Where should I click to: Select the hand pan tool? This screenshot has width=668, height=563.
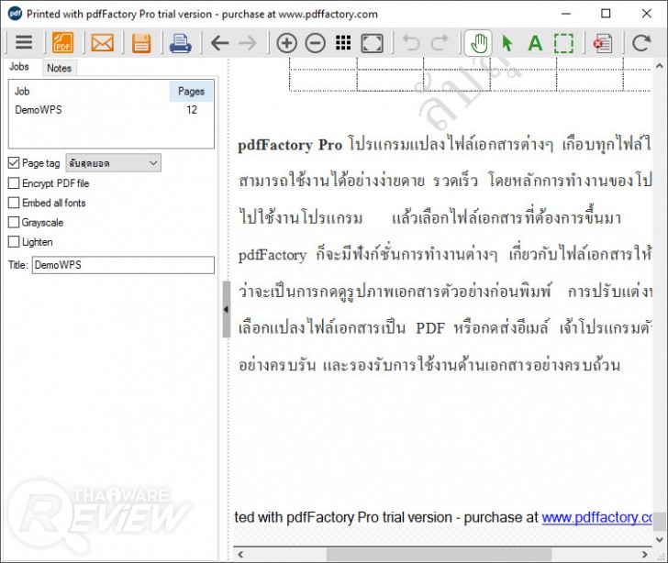[478, 43]
